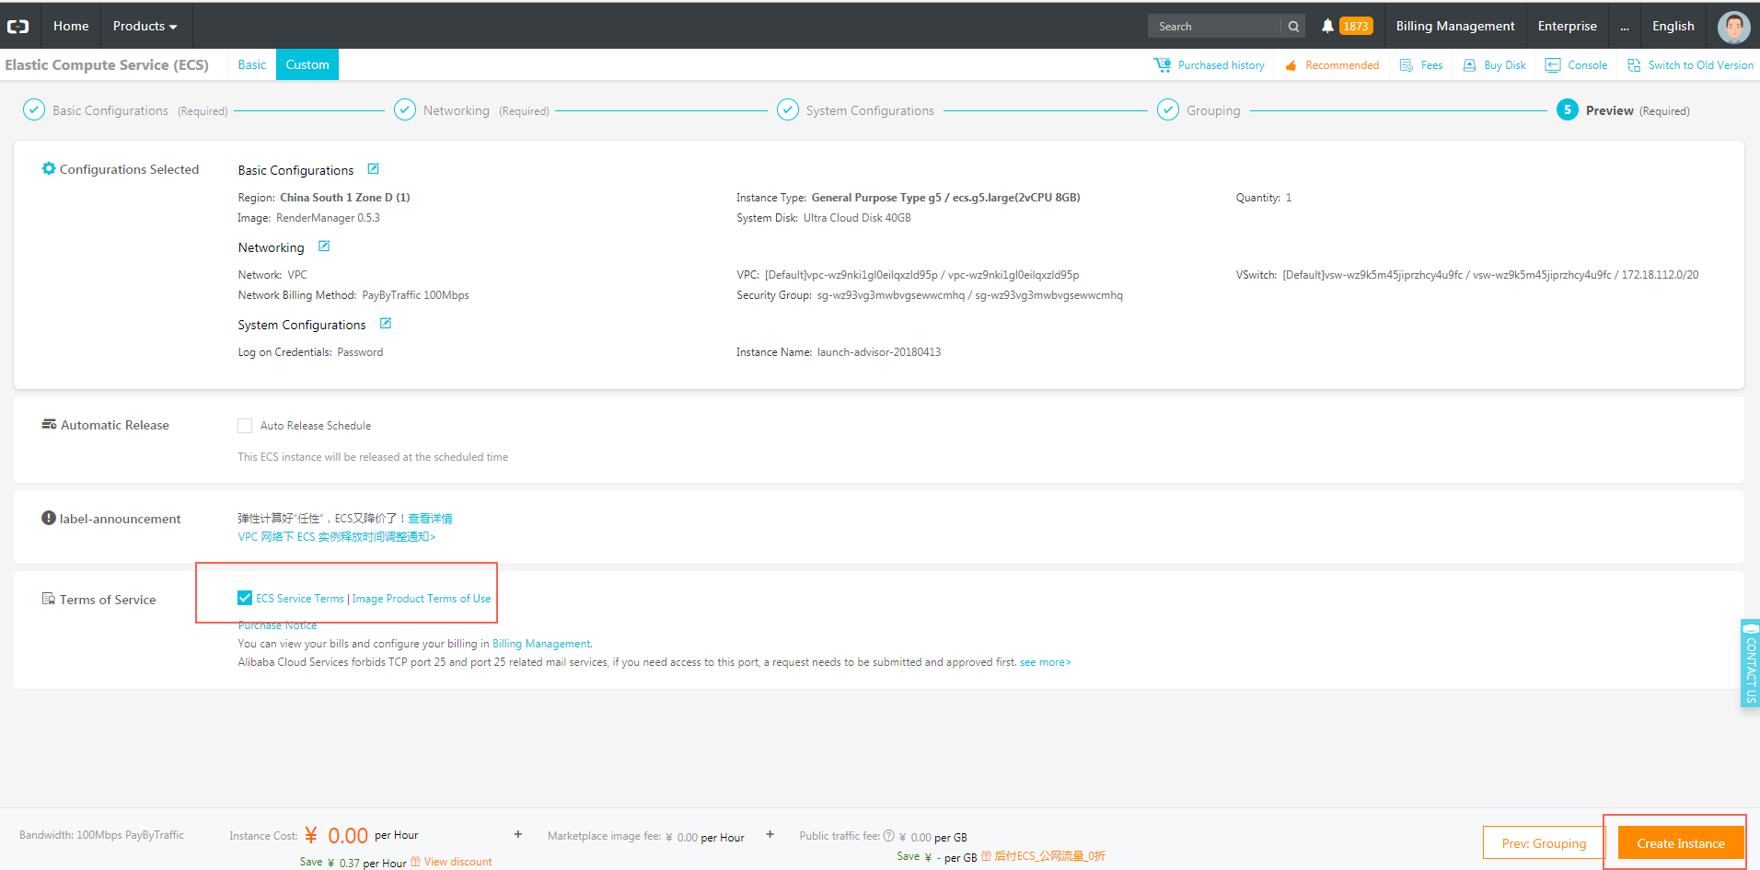Click the Automatic Release icon
This screenshot has height=870, width=1760.
pyautogui.click(x=49, y=424)
